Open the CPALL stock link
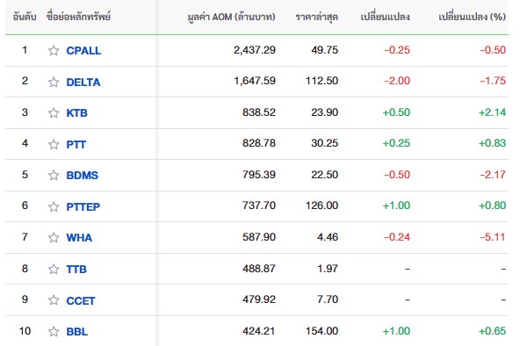 [x=83, y=50]
